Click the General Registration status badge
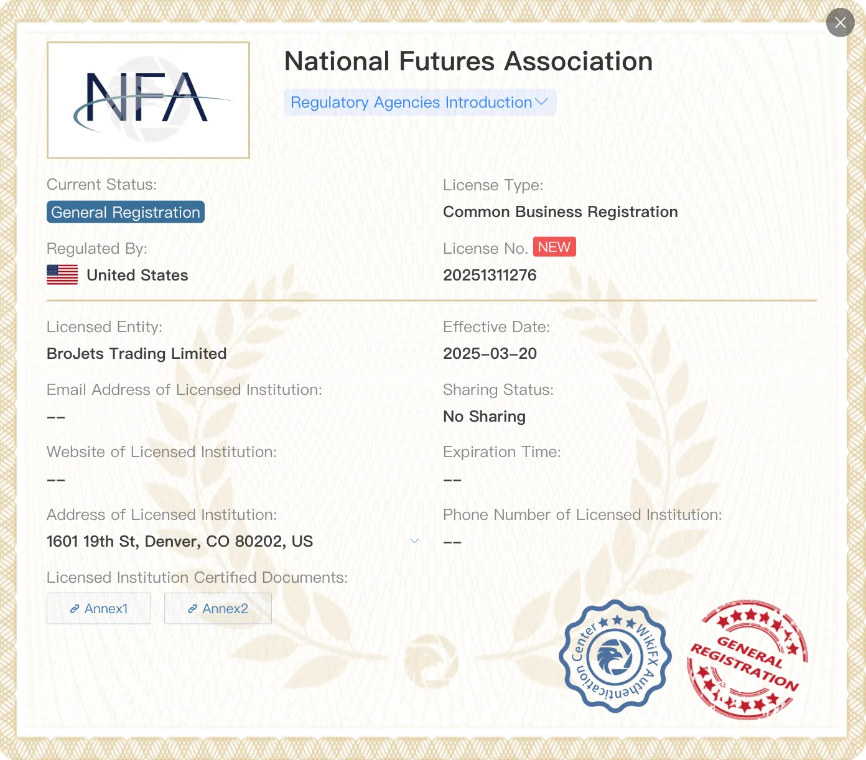Screen dimensions: 866x760 [126, 212]
